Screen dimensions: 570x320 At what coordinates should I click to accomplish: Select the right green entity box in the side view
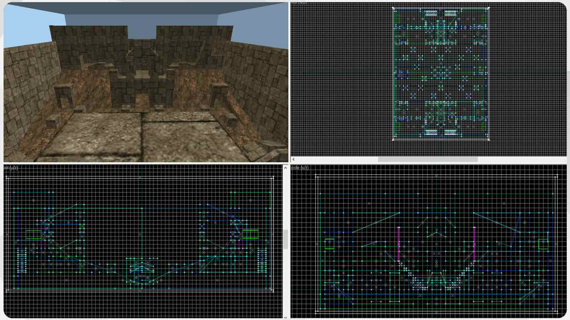click(x=543, y=244)
